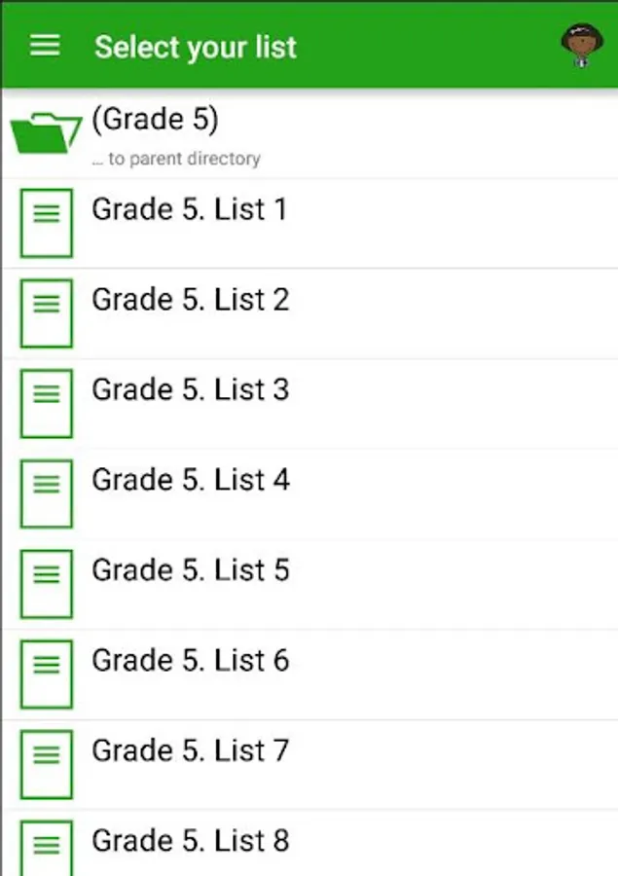Click document icon beside List 6
Viewport: 618px width, 876px height.
pyautogui.click(x=47, y=675)
